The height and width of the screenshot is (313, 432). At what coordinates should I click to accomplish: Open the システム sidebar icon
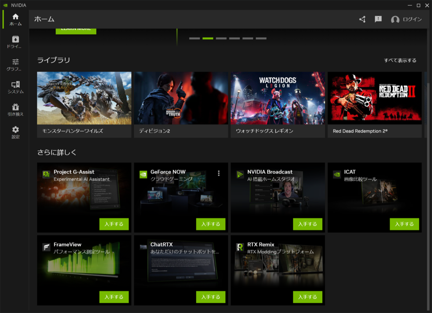pos(15,84)
